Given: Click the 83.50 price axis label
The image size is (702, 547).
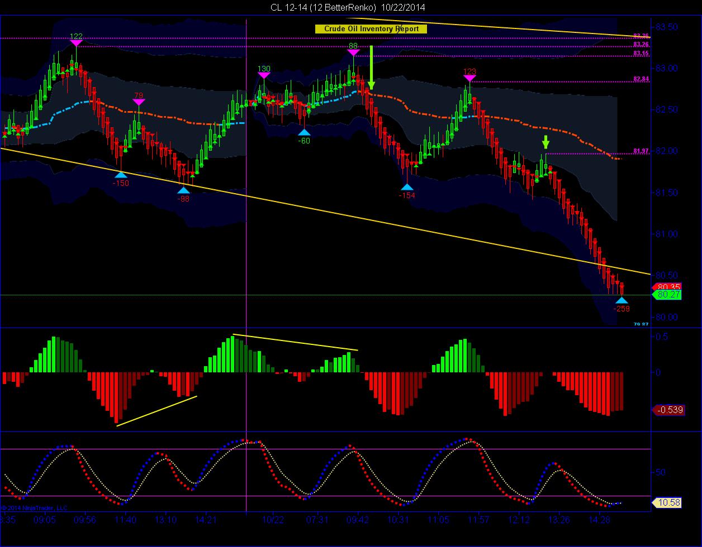Looking at the screenshot, I should 666,27.
